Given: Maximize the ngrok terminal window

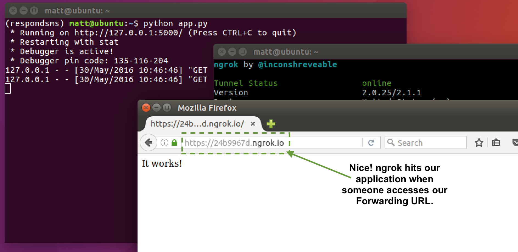Looking at the screenshot, I should 243,52.
